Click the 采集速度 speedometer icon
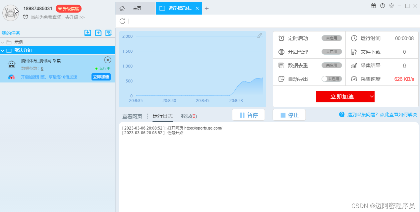420x212 pixels. click(354, 79)
